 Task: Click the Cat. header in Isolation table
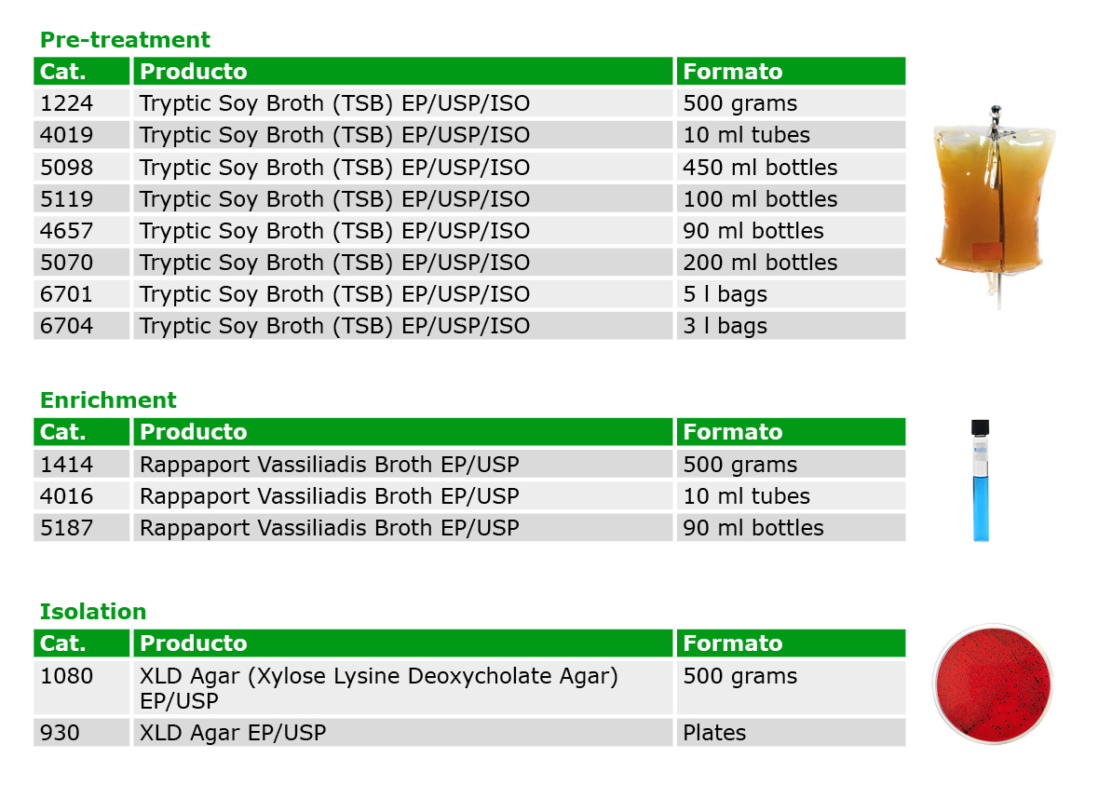[x=62, y=643]
